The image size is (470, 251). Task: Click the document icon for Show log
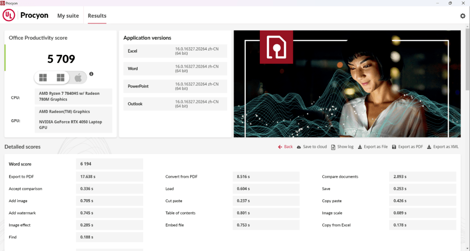pyautogui.click(x=333, y=147)
